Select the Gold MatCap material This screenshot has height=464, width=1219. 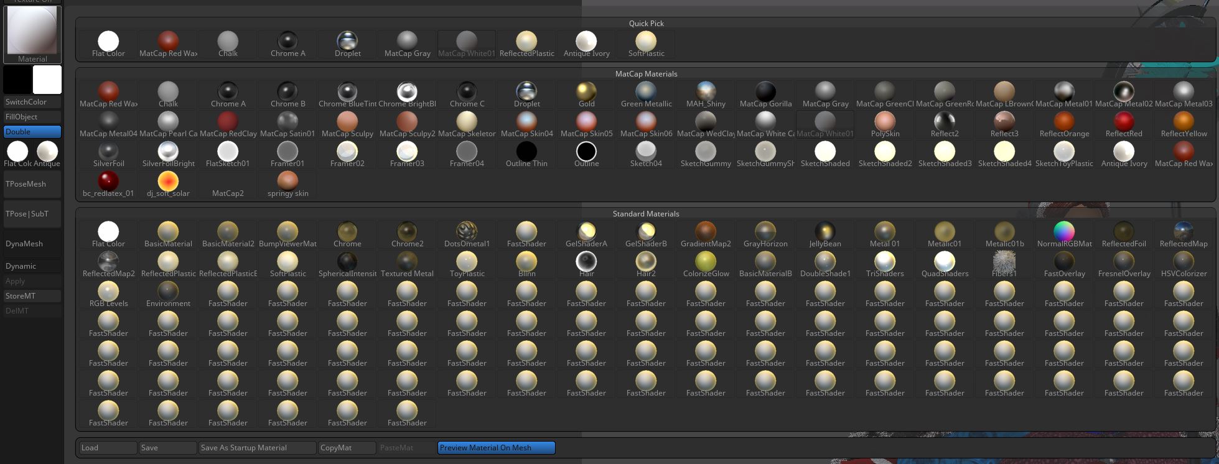click(x=586, y=95)
